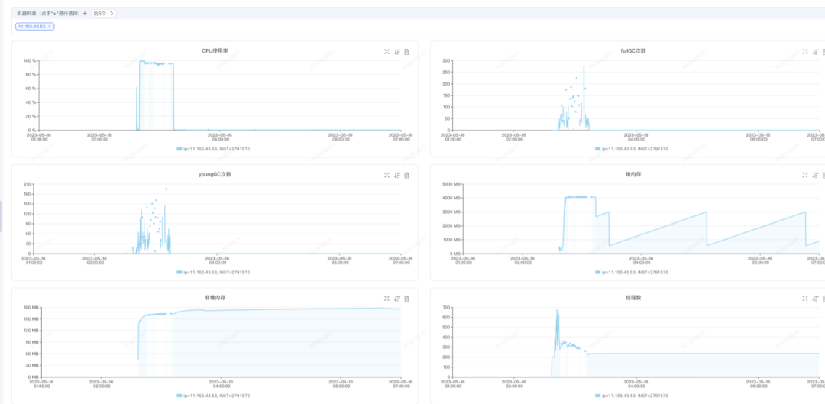Click the 非堆内存 chart title

(214, 298)
